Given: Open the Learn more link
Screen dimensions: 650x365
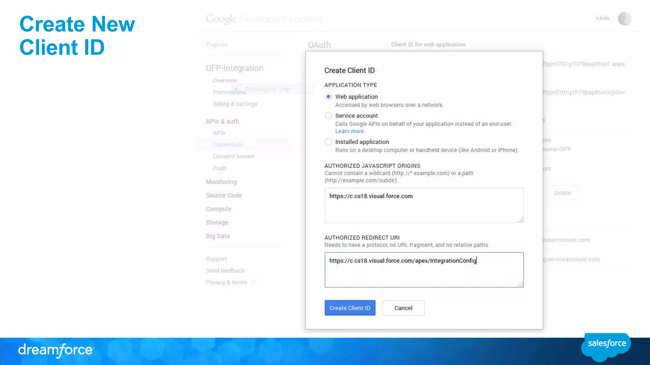Looking at the screenshot, I should tap(349, 131).
